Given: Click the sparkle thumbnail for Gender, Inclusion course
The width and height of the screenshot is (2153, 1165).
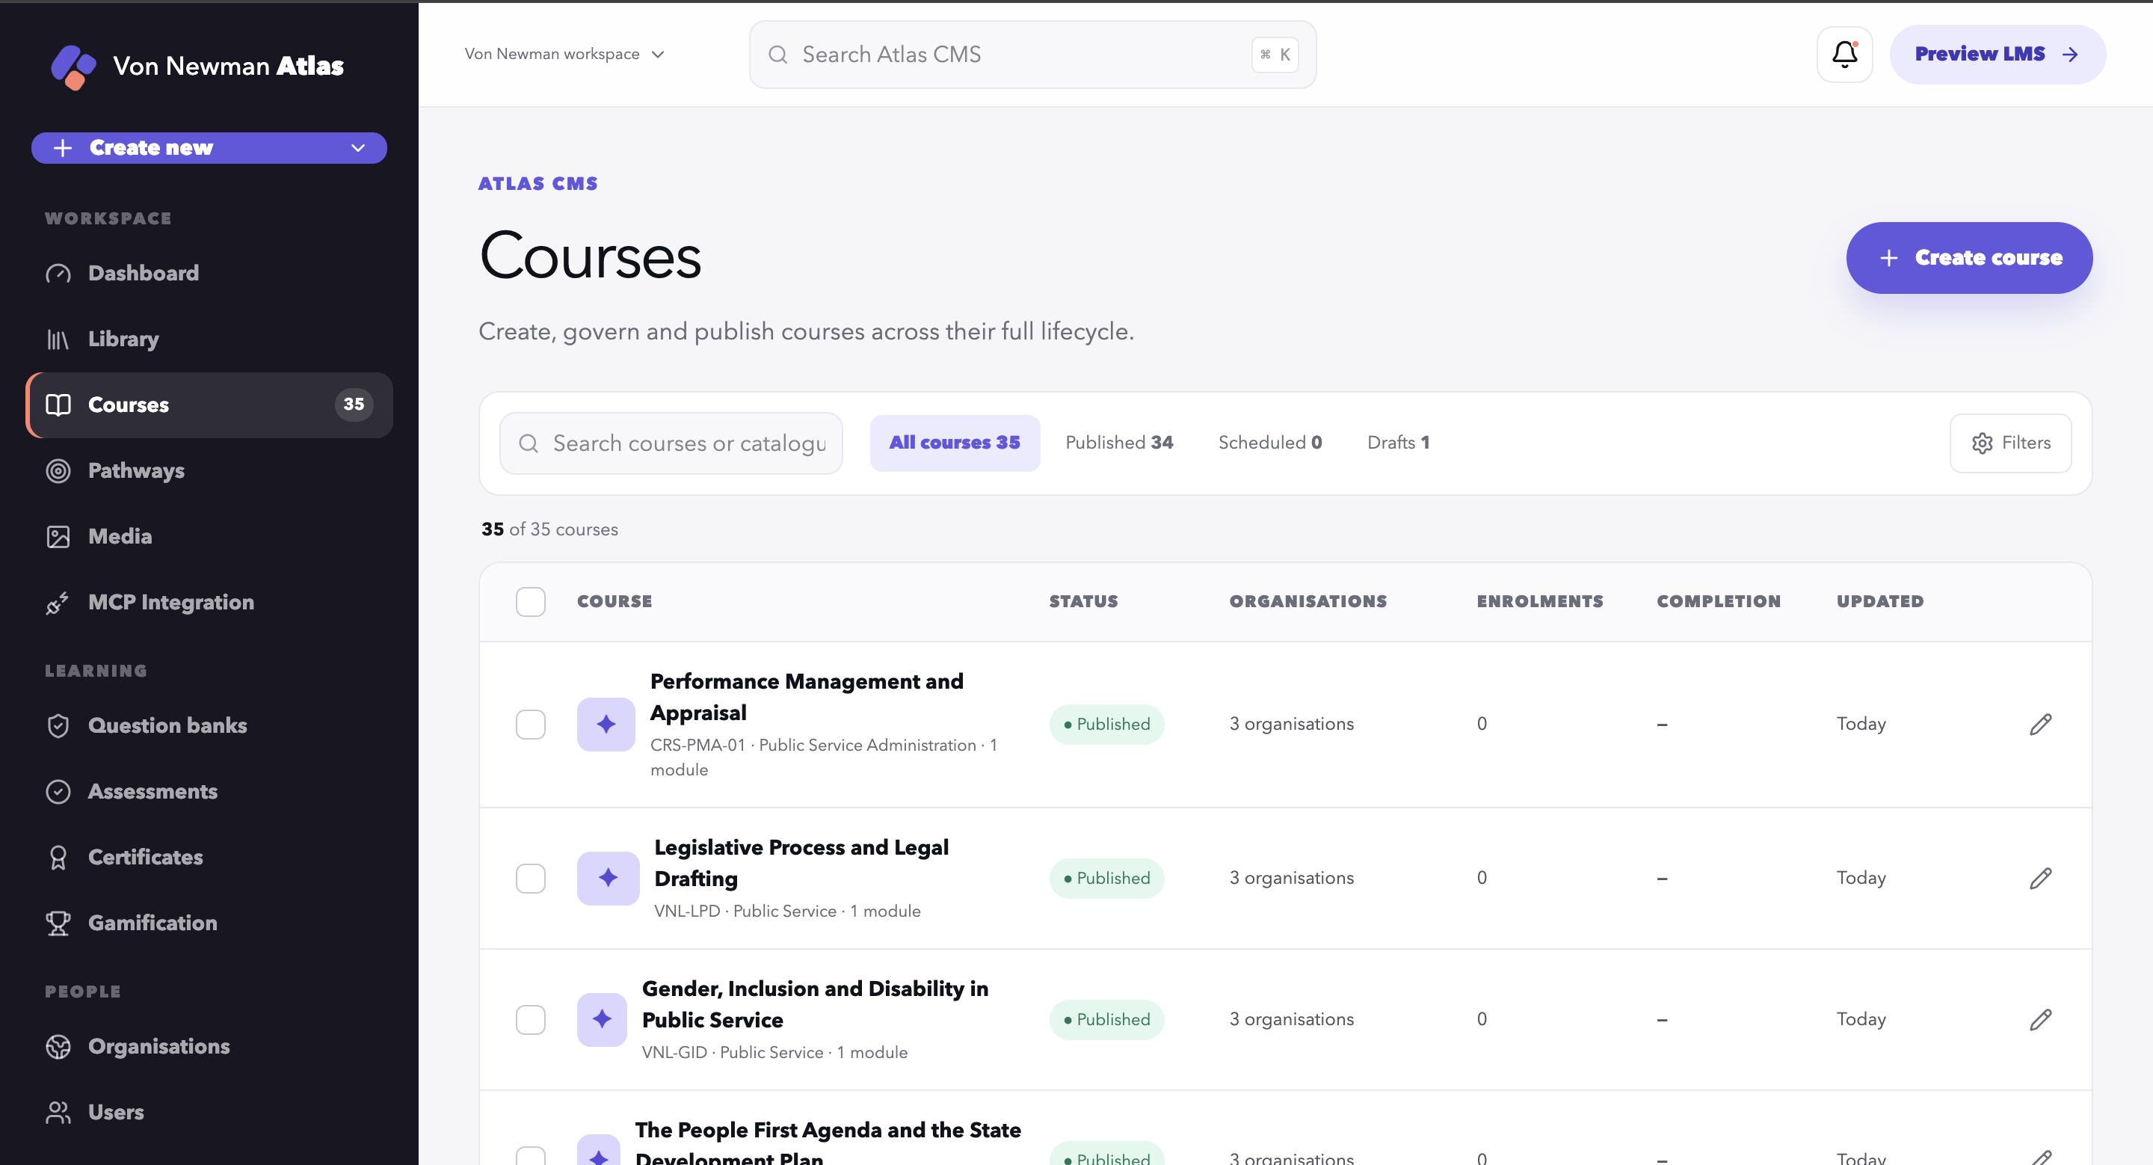Looking at the screenshot, I should coord(602,1020).
